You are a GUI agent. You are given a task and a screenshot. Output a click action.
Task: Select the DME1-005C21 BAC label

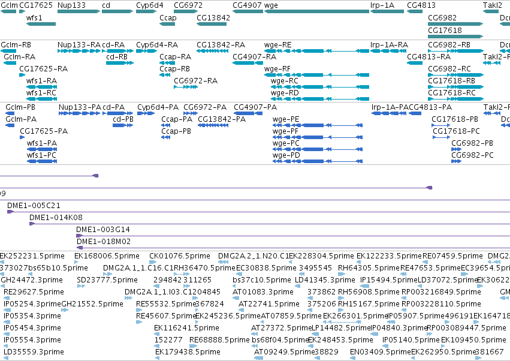pyautogui.click(x=34, y=206)
